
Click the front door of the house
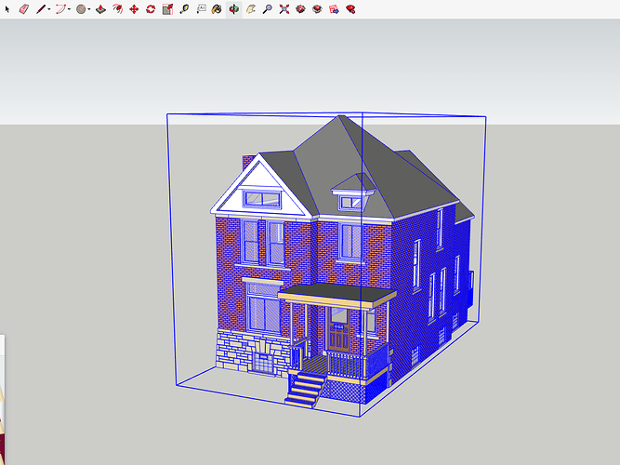[339, 330]
